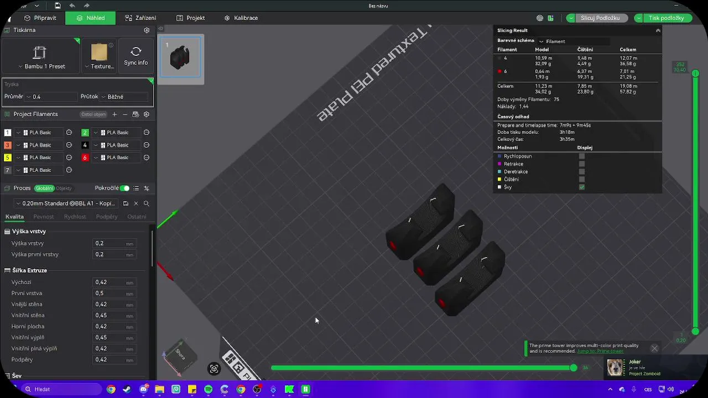Open the process settings list icon
Image resolution: width=708 pixels, height=398 pixels.
[136, 188]
